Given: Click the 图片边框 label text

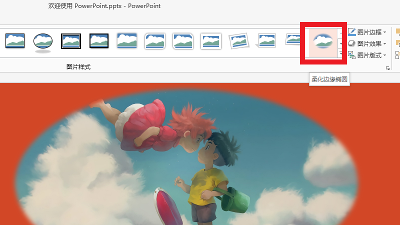Looking at the screenshot, I should click(369, 32).
